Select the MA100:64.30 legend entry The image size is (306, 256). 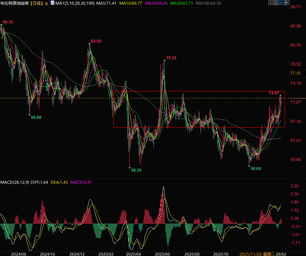tap(208, 3)
